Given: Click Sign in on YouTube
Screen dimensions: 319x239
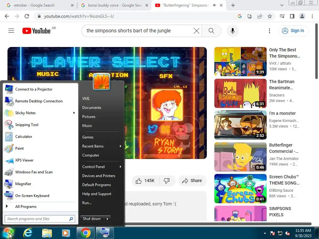Looking at the screenshot, I should click(x=293, y=31).
